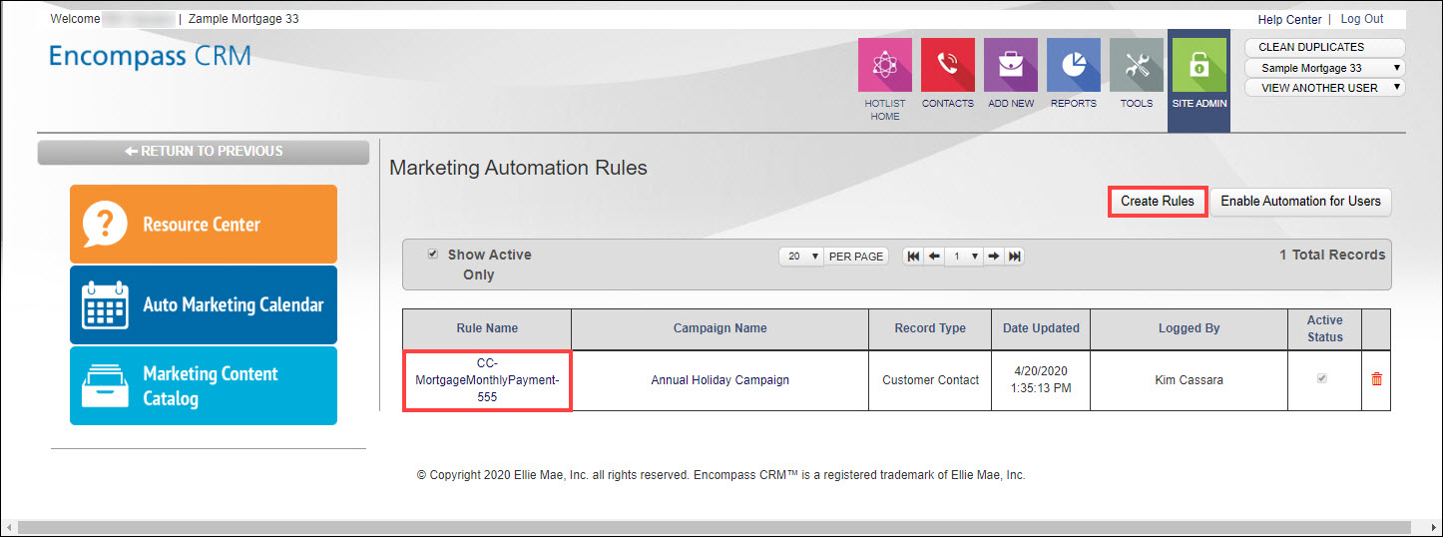Toggle the Show Active Only checkbox
The image size is (1443, 537).
point(432,255)
